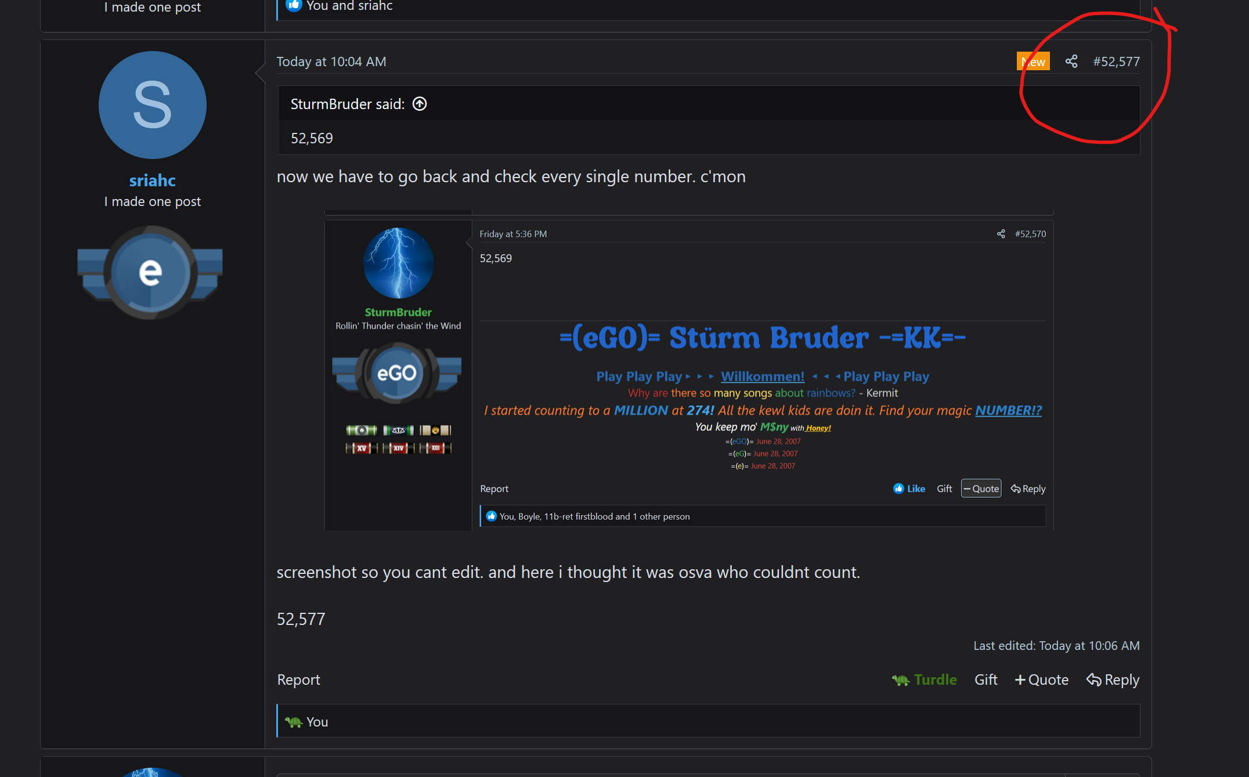The width and height of the screenshot is (1249, 777).
Task: Click Gift on sriahc's post
Action: (986, 680)
